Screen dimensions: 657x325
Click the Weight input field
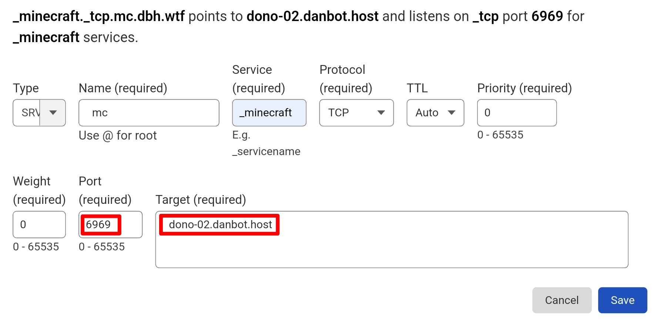pyautogui.click(x=39, y=225)
